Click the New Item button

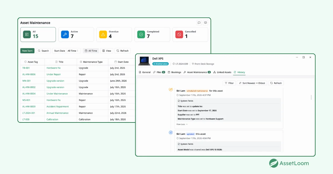27,51
